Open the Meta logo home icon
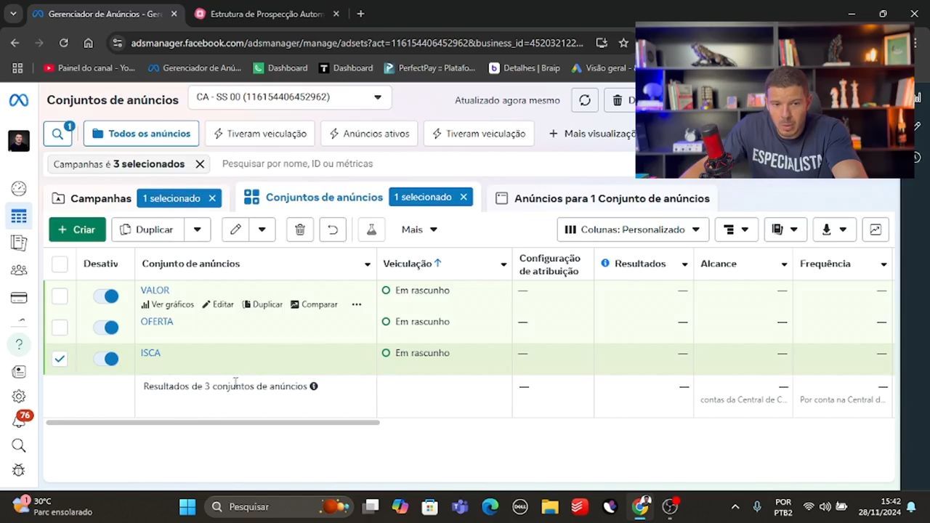 click(x=19, y=100)
